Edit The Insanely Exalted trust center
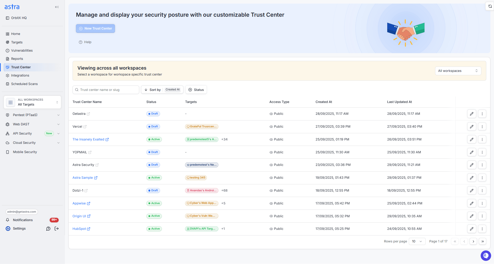The image size is (494, 264). pos(472,139)
